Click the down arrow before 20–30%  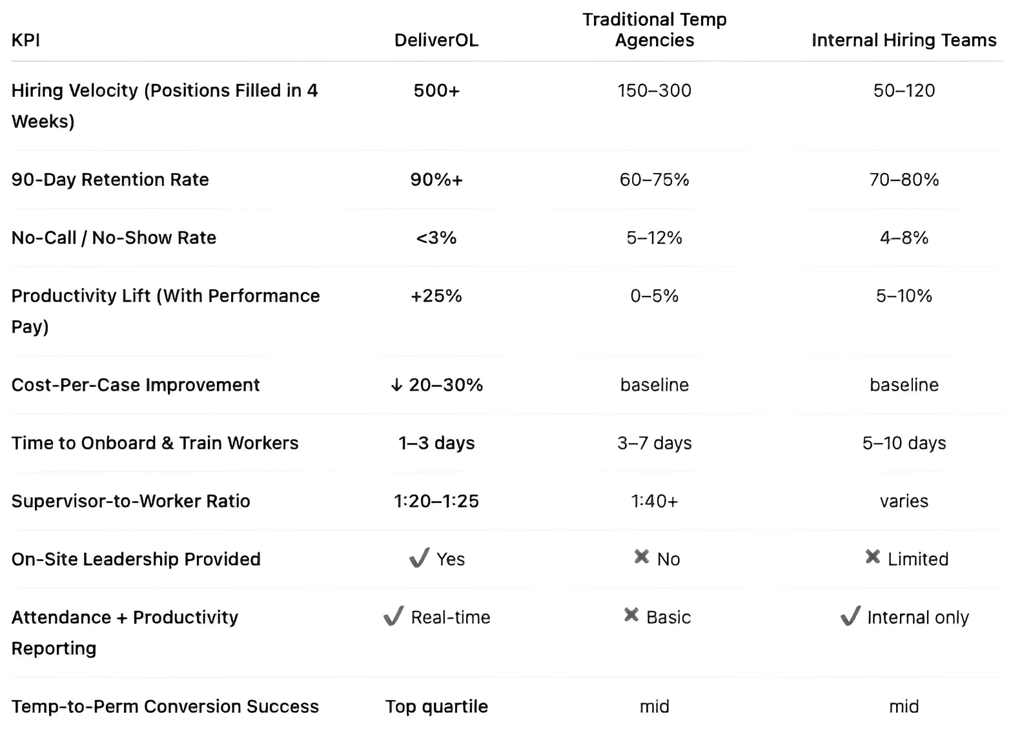[x=396, y=385]
